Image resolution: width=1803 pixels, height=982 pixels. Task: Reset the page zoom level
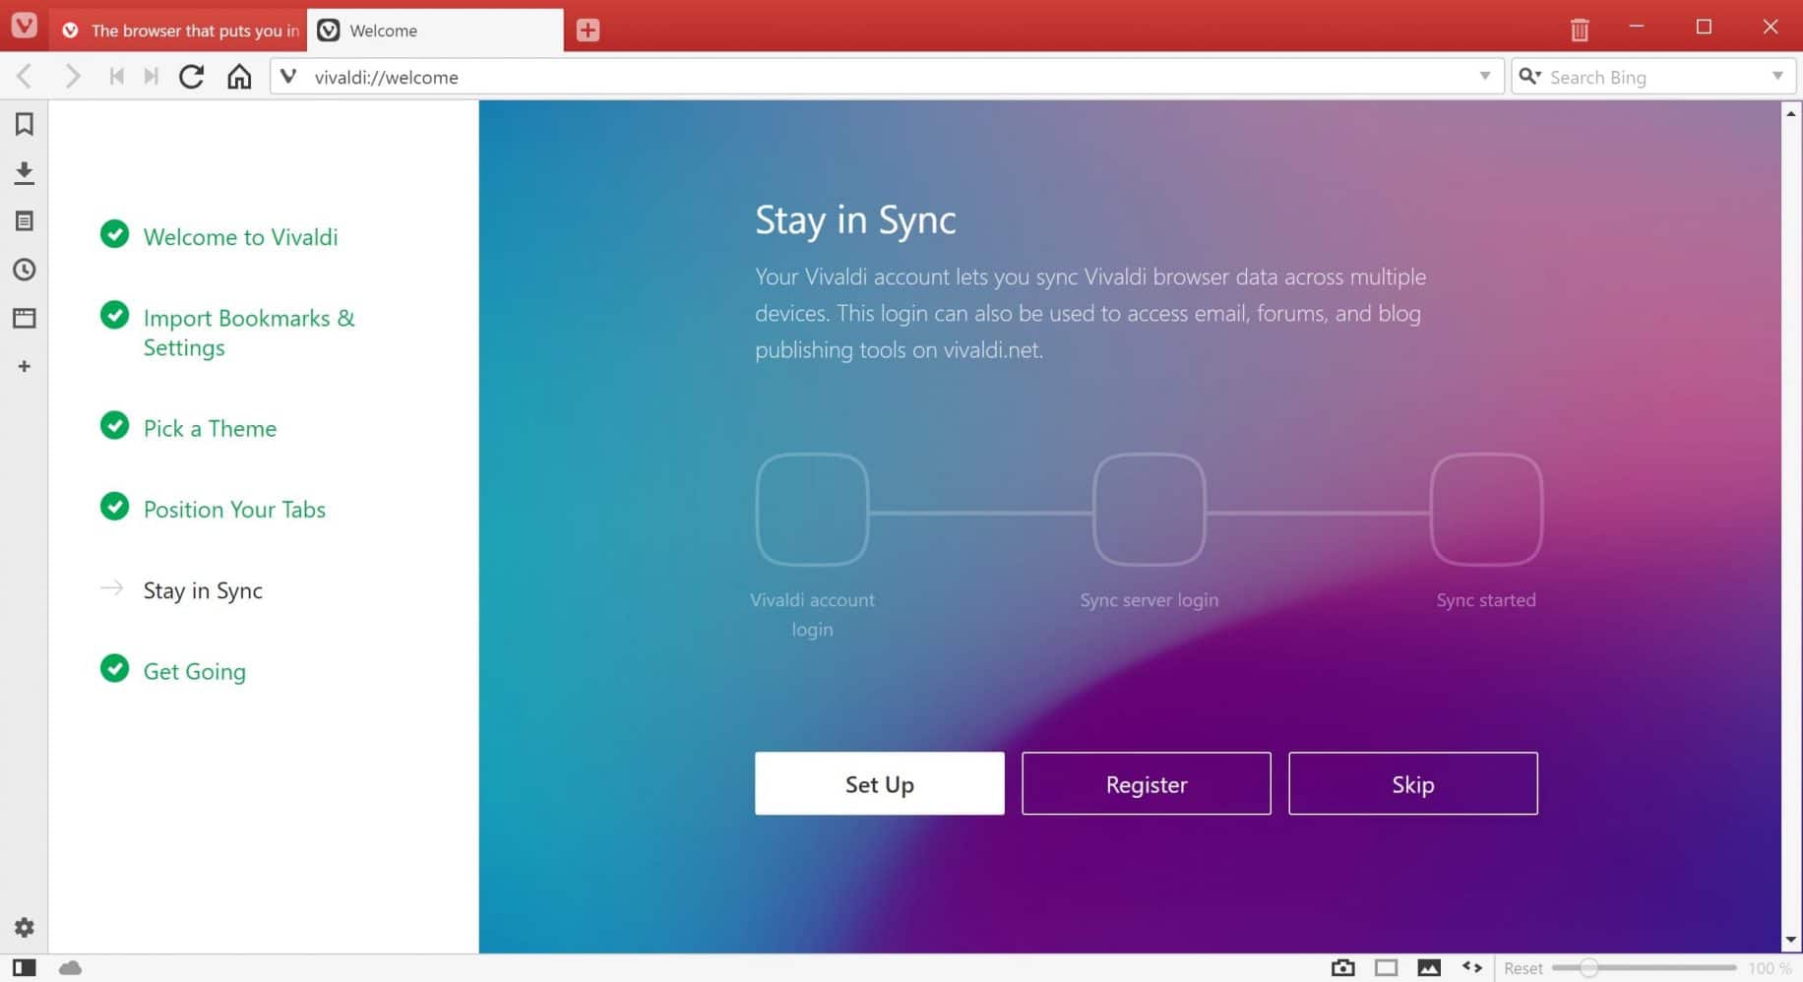pyautogui.click(x=1523, y=968)
